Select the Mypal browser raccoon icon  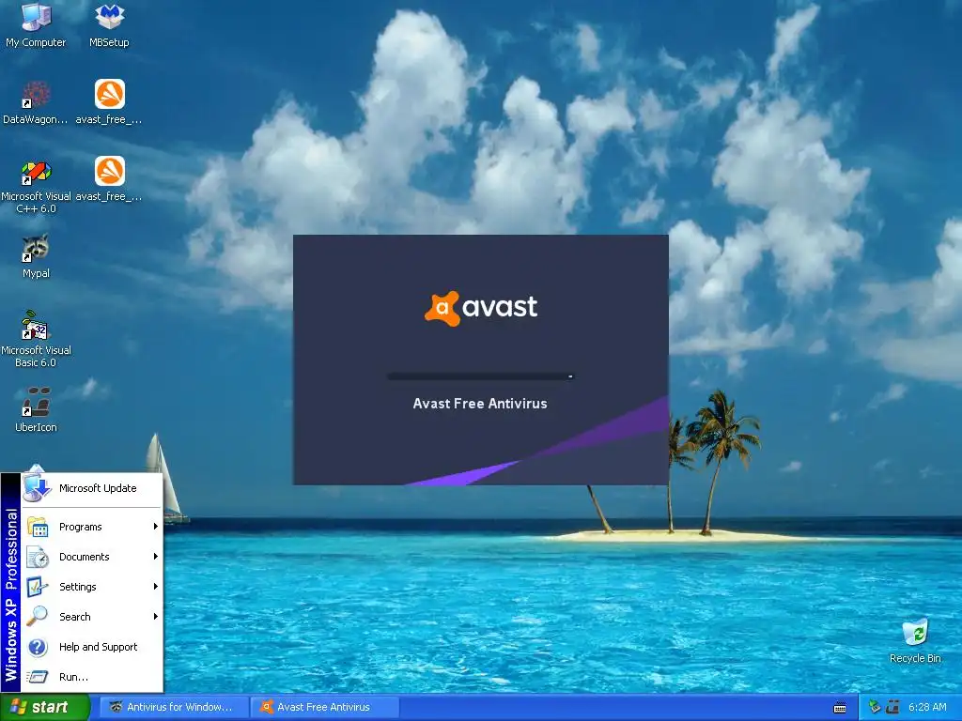tap(36, 255)
